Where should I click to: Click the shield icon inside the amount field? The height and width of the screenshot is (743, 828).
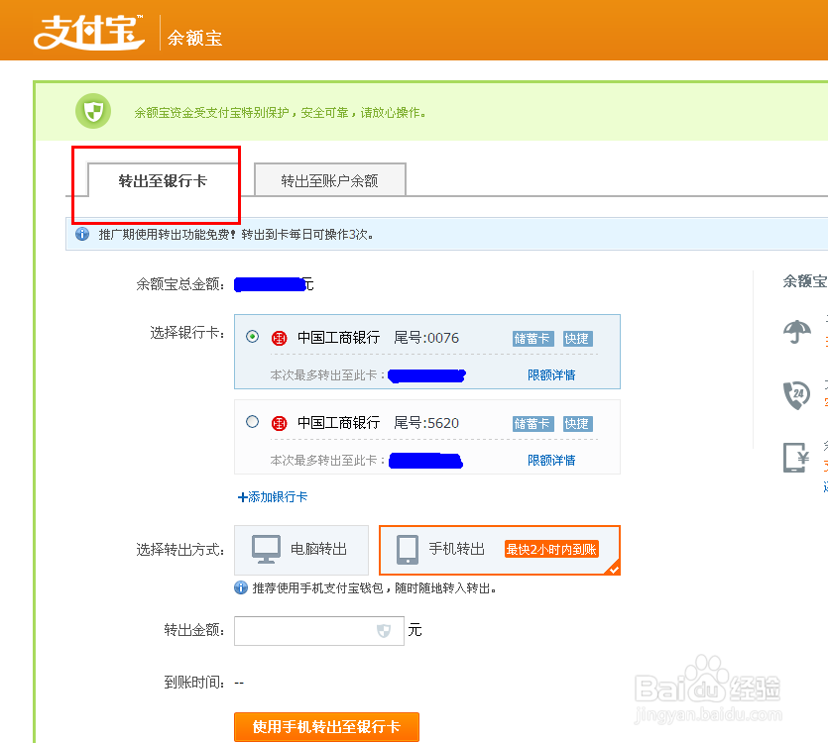click(384, 630)
